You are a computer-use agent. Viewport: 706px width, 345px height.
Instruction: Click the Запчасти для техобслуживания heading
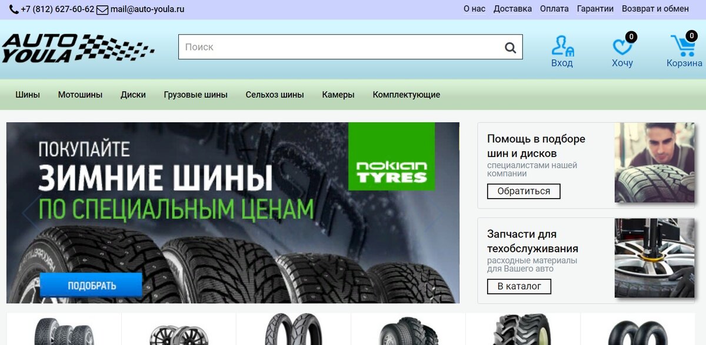click(x=532, y=242)
